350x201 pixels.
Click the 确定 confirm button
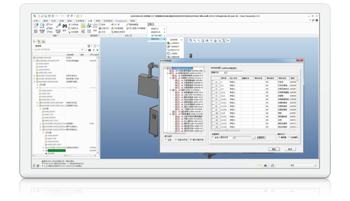(x=274, y=149)
